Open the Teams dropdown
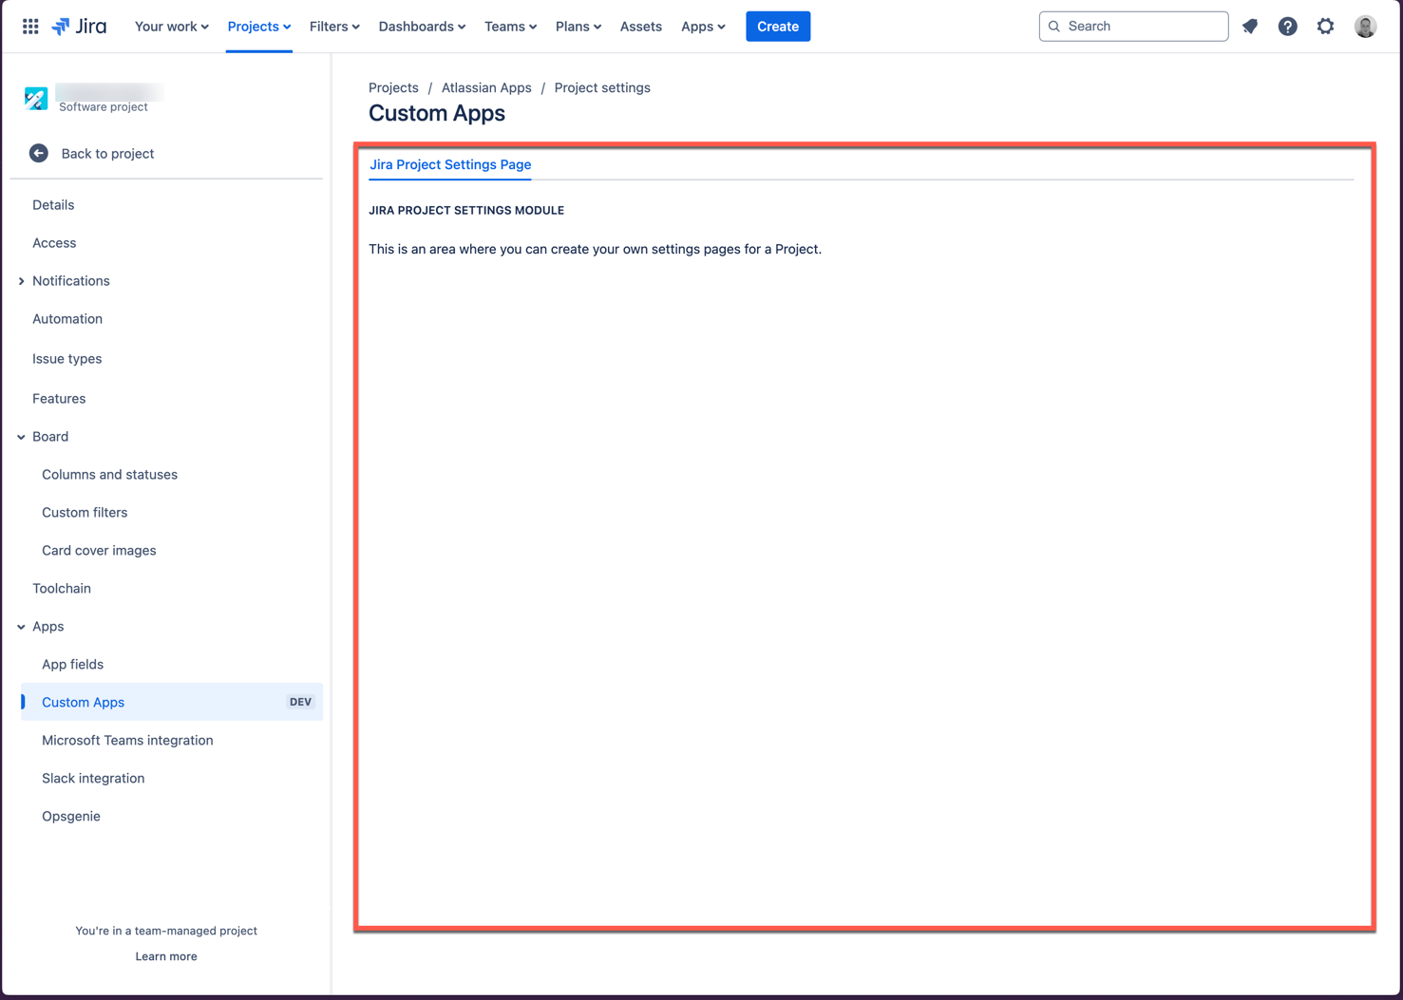The width and height of the screenshot is (1403, 1000). [510, 27]
